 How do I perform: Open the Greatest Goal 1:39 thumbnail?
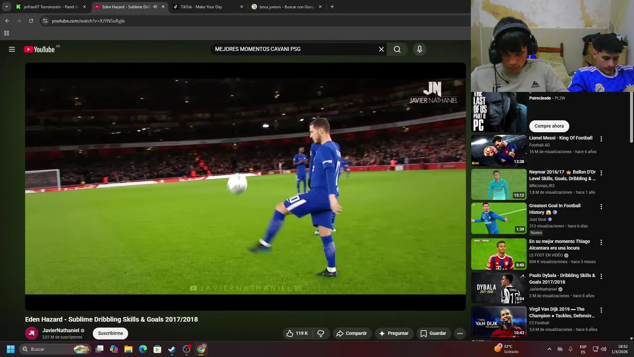pyautogui.click(x=499, y=218)
